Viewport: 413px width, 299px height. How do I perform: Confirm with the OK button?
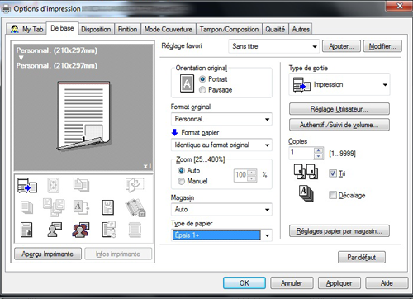coord(244,283)
